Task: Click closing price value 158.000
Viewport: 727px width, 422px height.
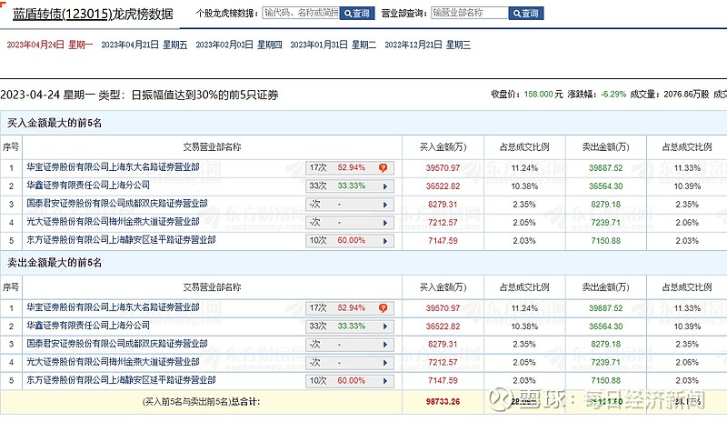Action: click(x=538, y=95)
